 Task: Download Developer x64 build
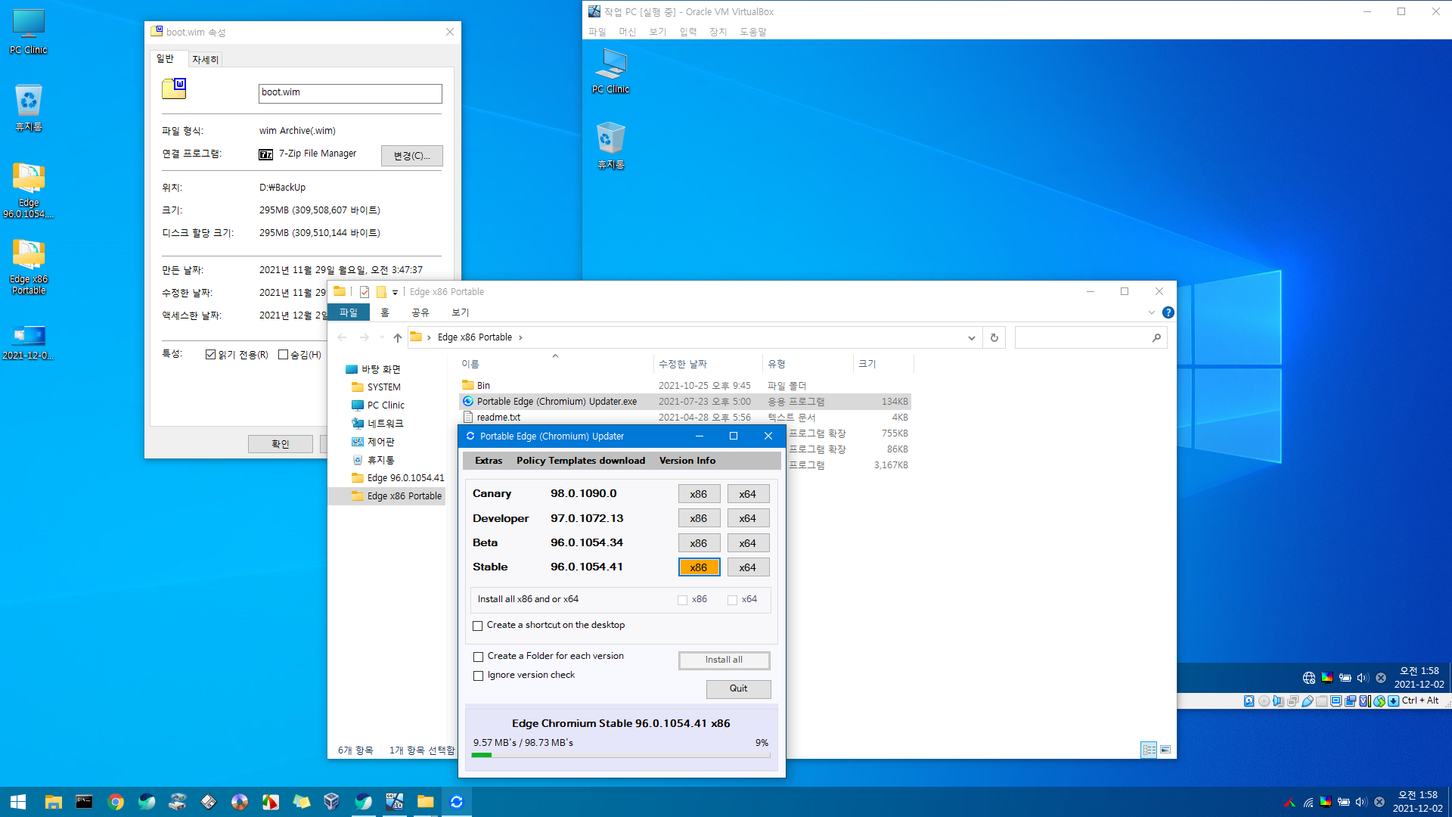pyautogui.click(x=748, y=518)
